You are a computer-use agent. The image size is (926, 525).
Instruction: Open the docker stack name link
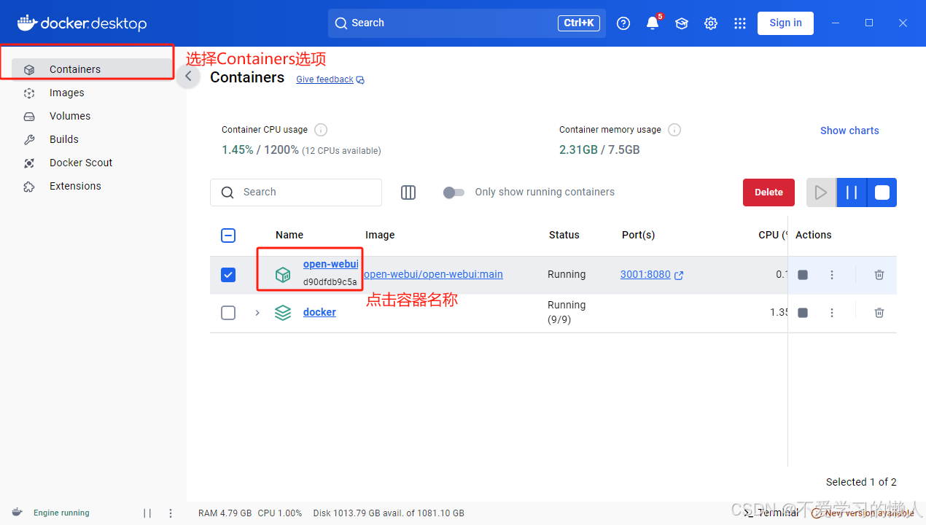(319, 312)
